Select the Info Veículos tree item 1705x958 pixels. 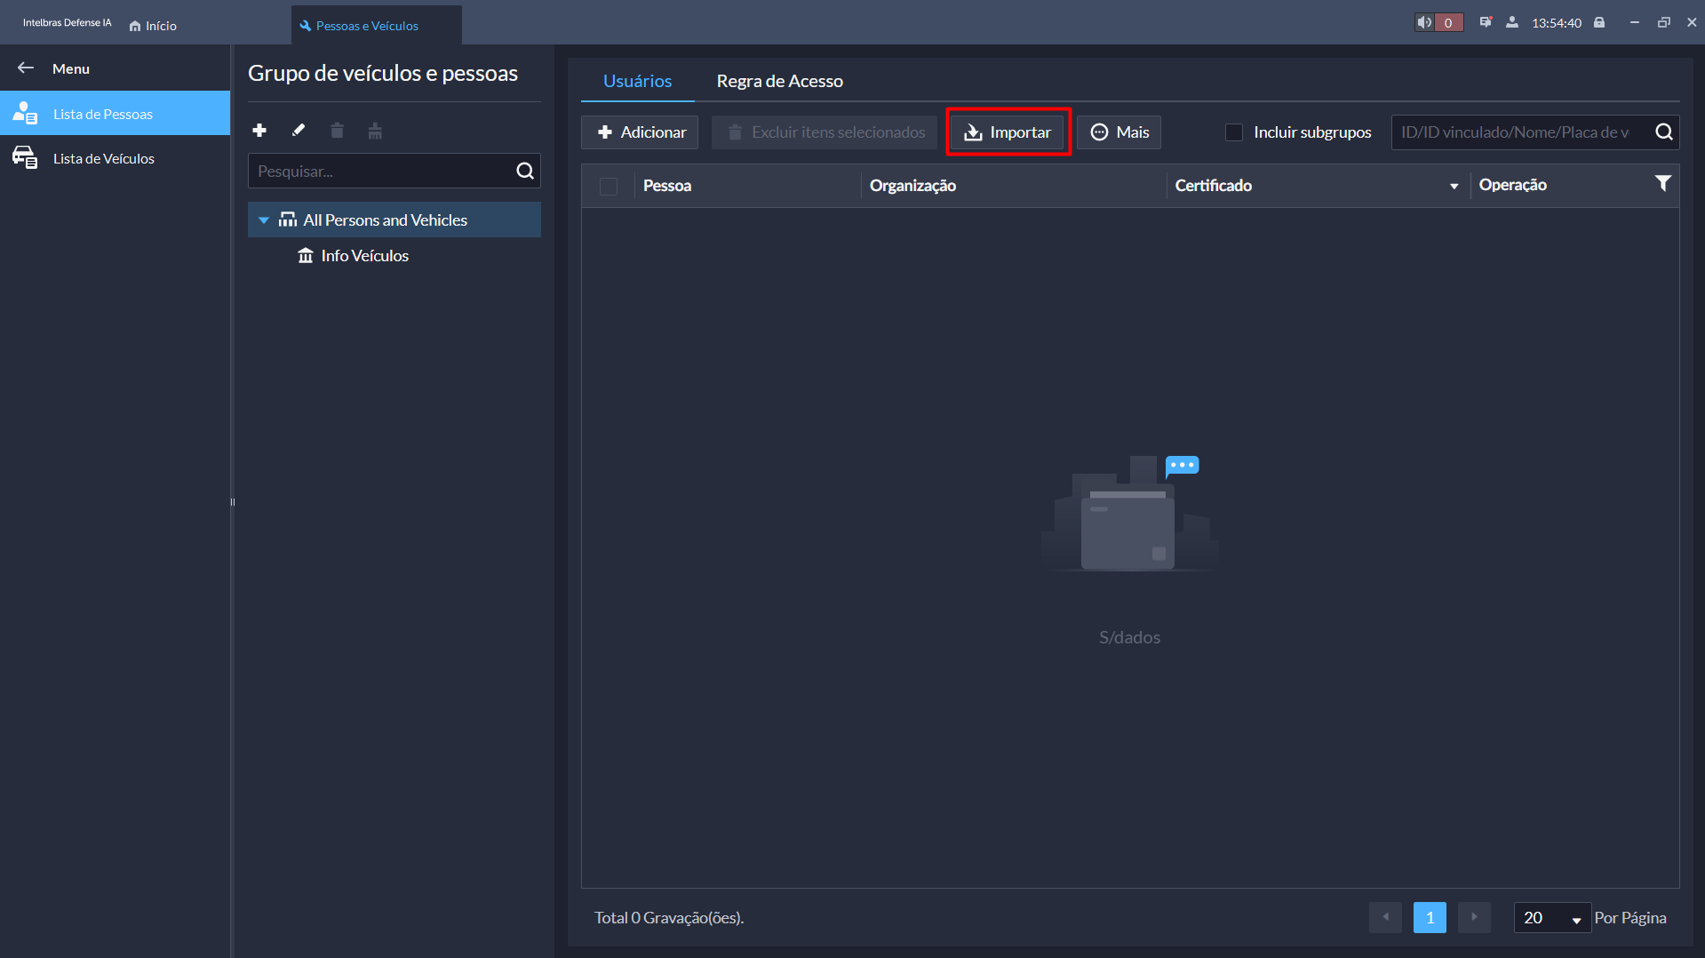(364, 256)
